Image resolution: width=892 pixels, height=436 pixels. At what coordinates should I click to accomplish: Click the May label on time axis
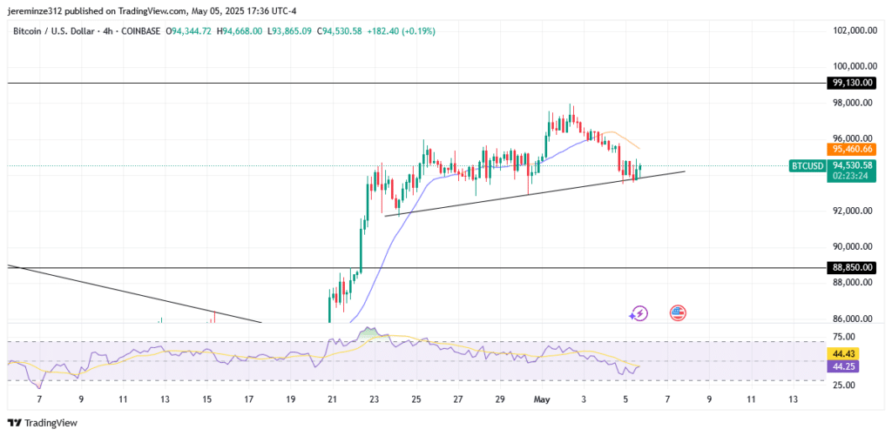[x=542, y=399]
